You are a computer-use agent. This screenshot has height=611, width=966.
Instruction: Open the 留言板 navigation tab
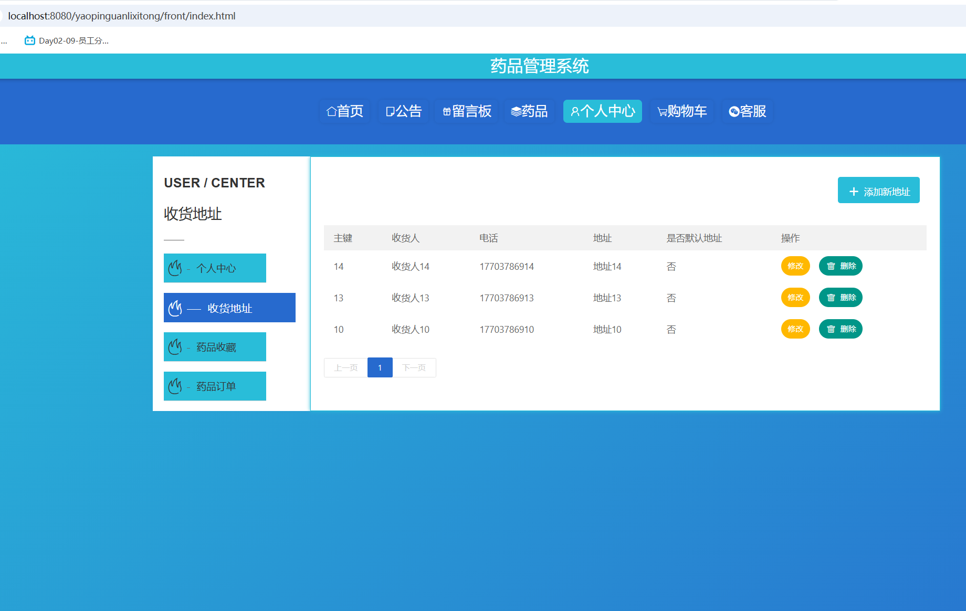click(467, 111)
